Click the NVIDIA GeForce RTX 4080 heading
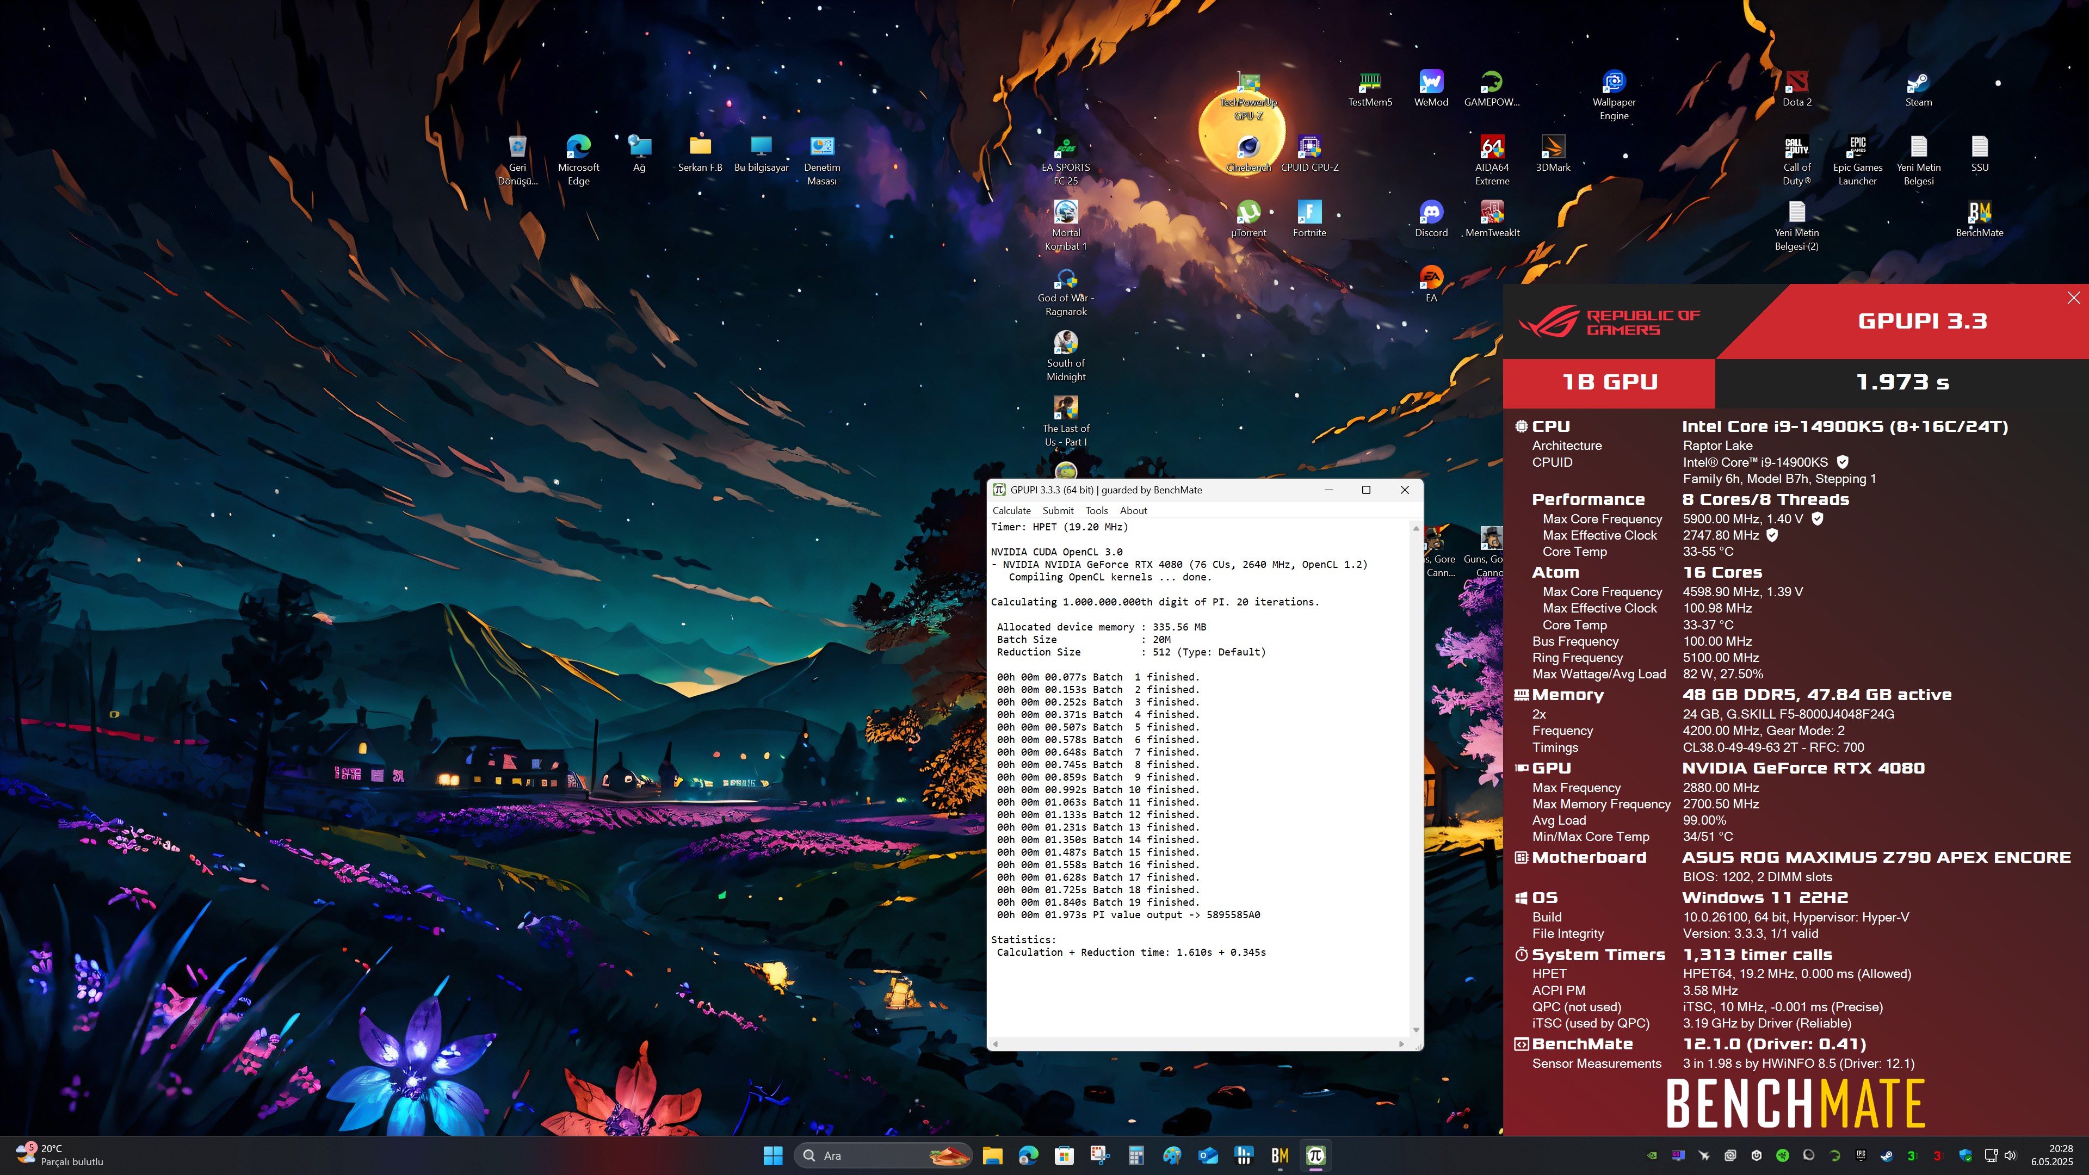2089x1175 pixels. click(x=1803, y=768)
